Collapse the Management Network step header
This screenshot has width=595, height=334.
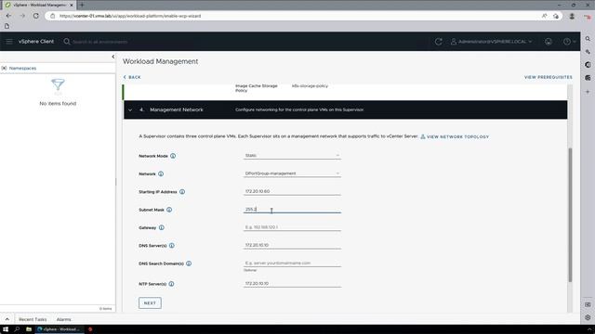coord(130,109)
